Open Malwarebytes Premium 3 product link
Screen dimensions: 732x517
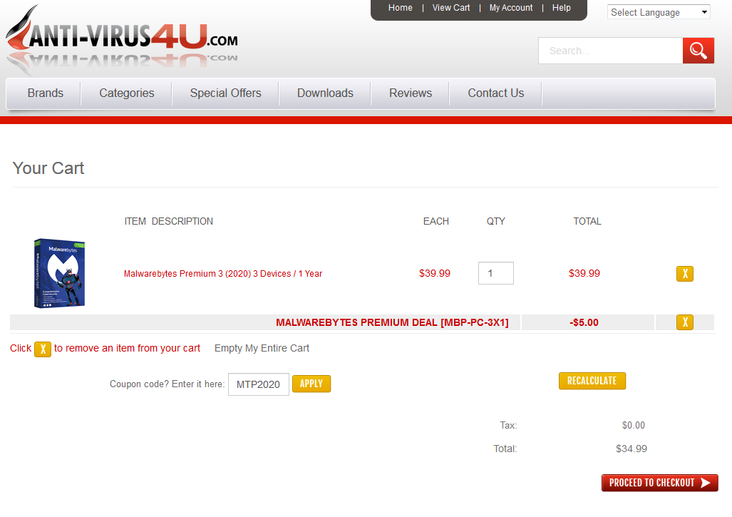[x=223, y=274]
